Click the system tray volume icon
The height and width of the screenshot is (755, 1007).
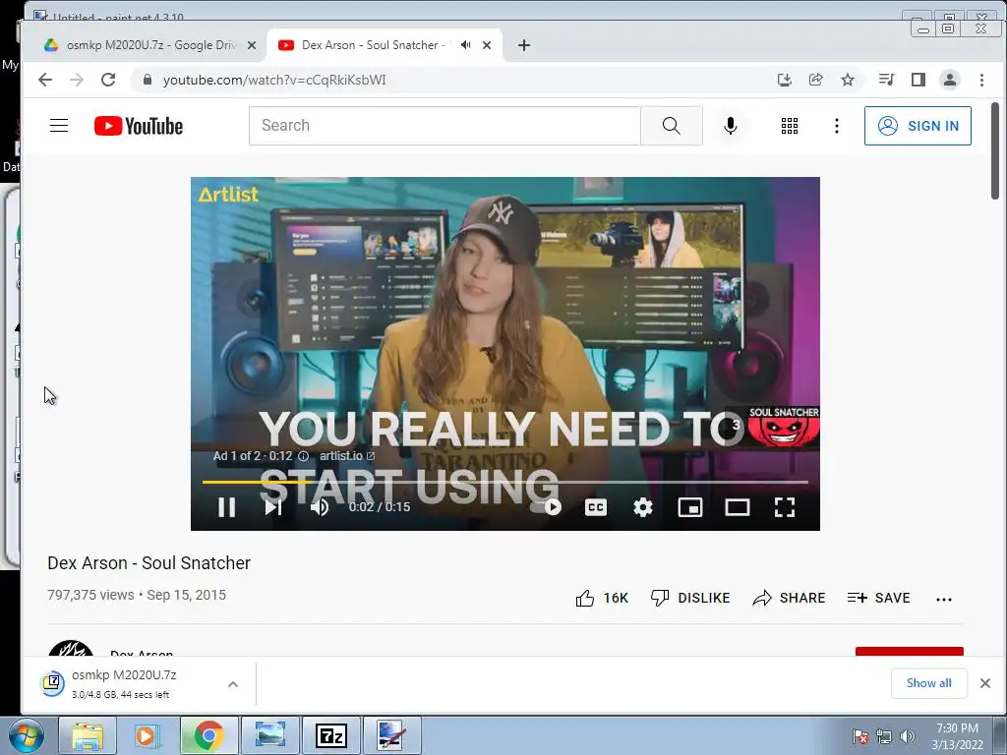[x=908, y=736]
